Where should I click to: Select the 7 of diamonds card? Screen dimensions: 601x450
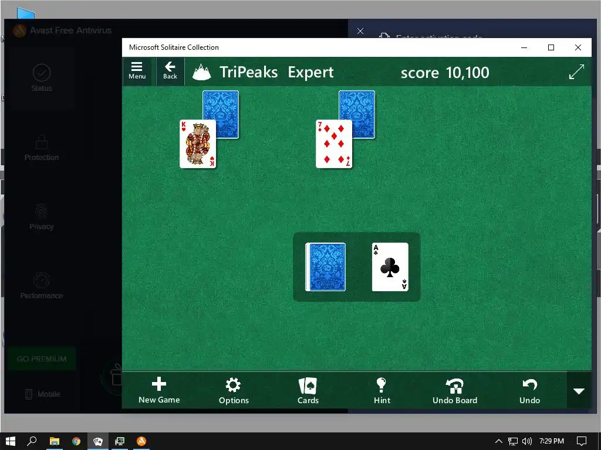(334, 144)
